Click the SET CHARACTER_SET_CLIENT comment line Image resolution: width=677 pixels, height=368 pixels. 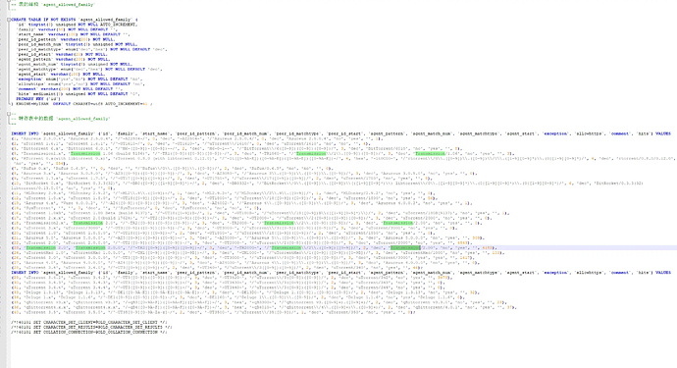click(x=89, y=322)
